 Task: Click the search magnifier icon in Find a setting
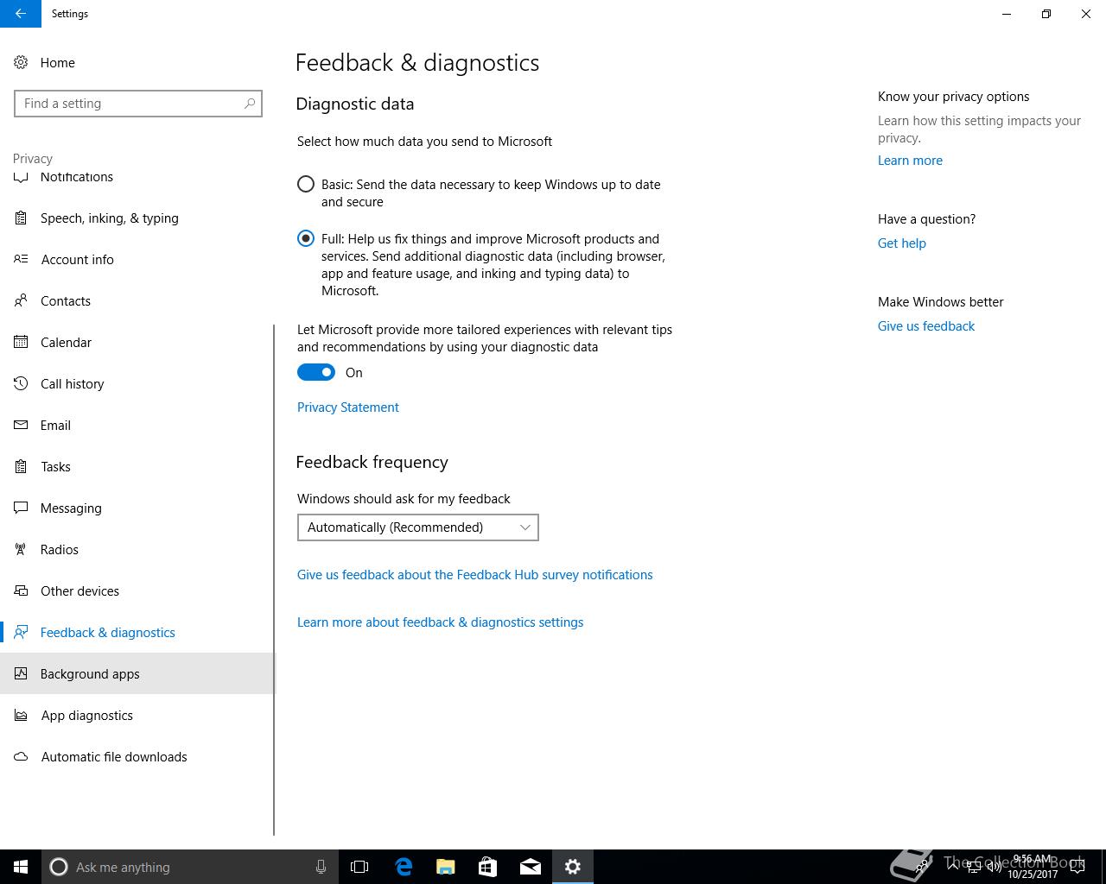250,104
